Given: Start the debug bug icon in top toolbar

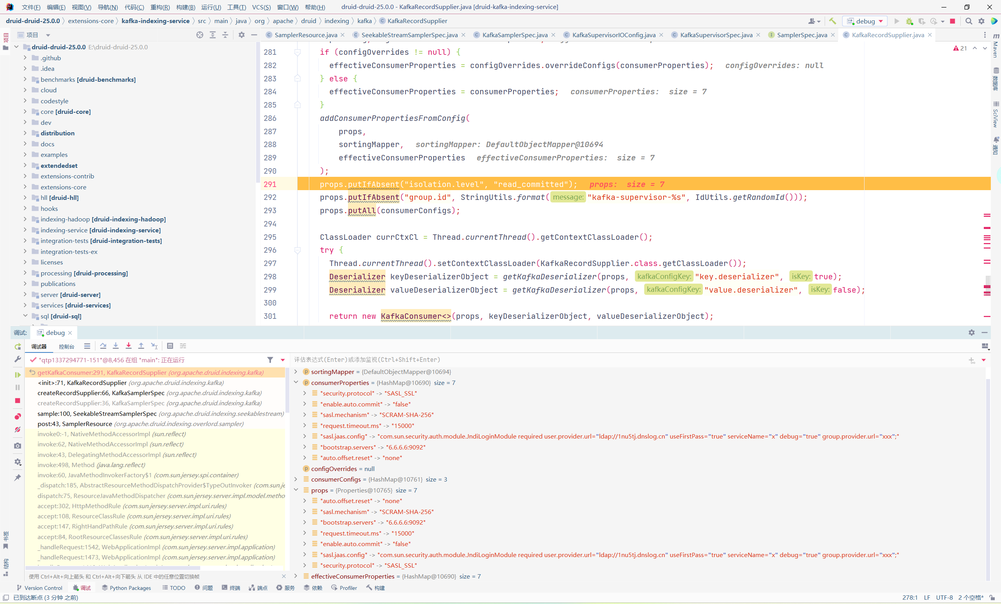Looking at the screenshot, I should (x=909, y=21).
